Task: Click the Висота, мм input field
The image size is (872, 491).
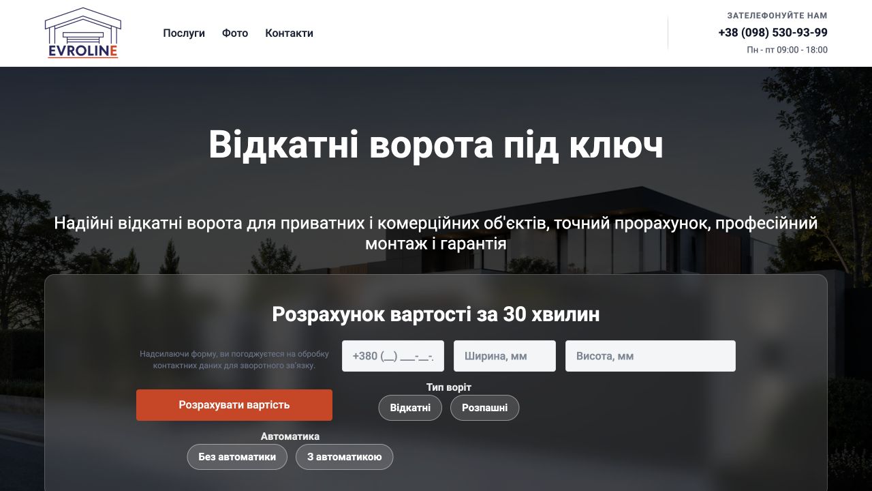Action: click(651, 356)
